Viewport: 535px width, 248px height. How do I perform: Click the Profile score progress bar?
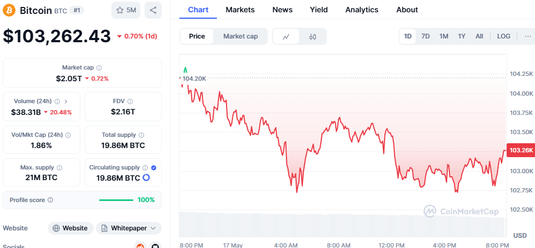116,200
